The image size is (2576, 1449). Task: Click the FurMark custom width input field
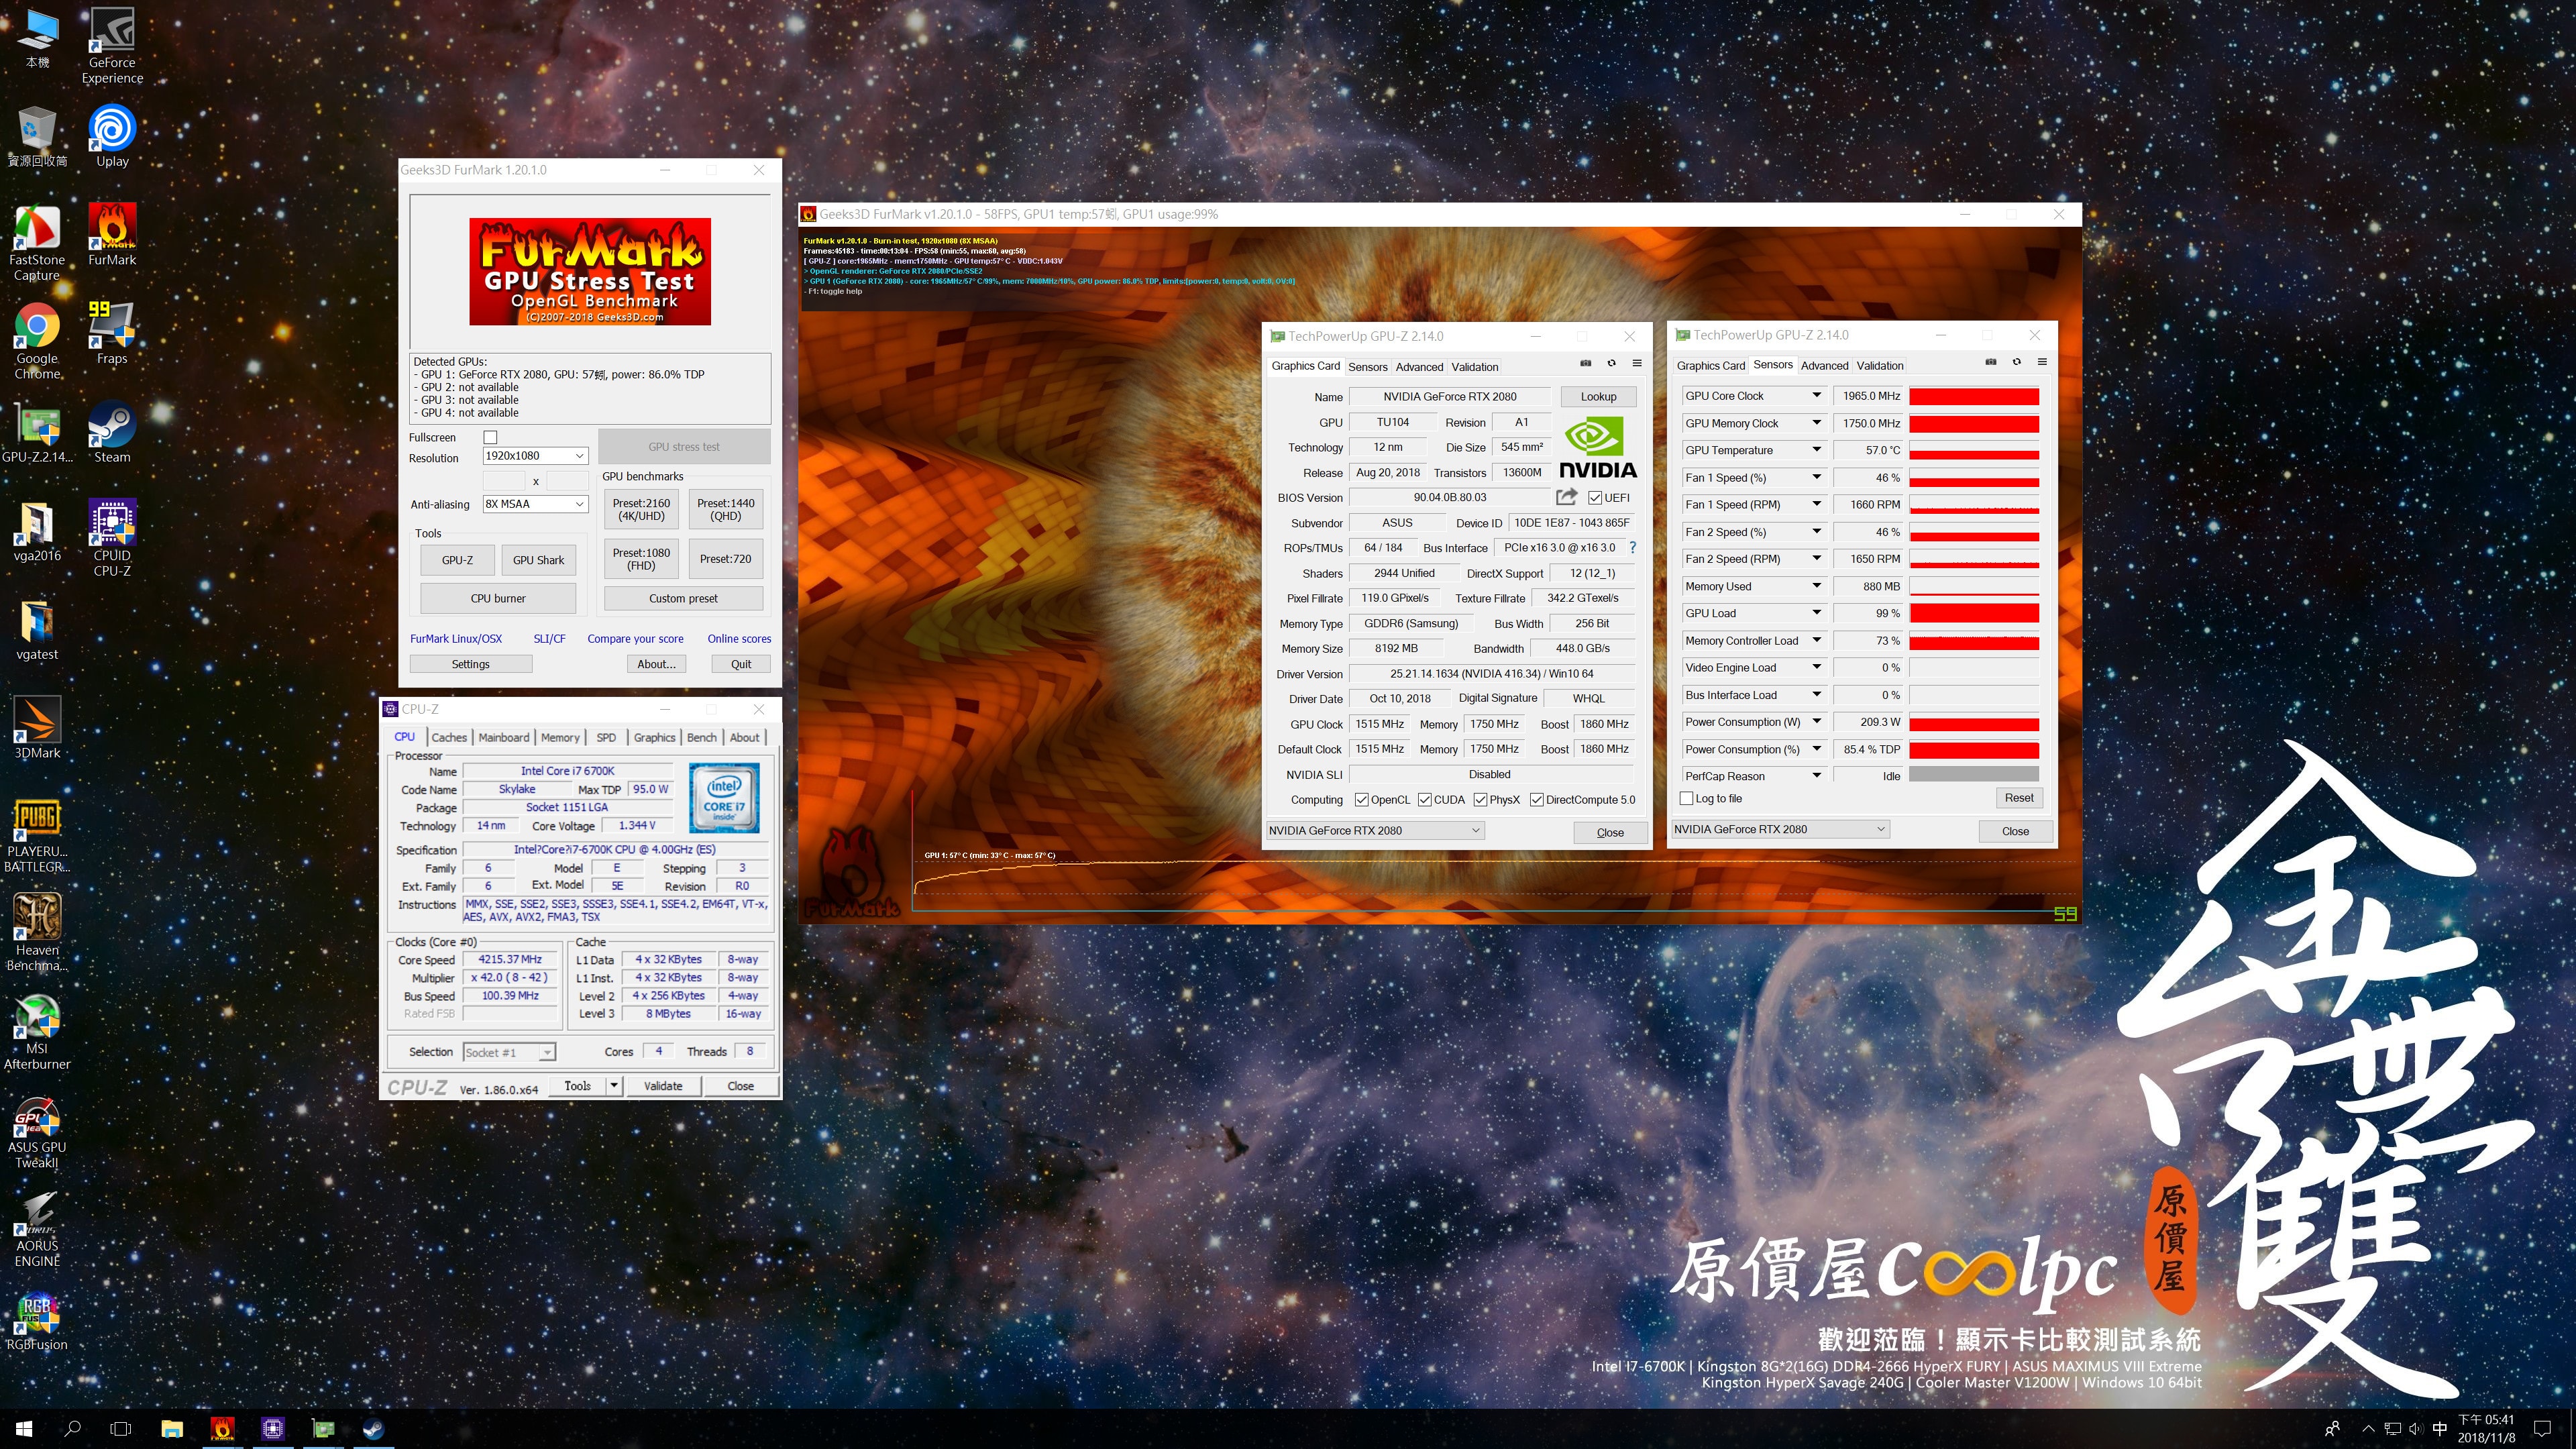(x=505, y=481)
